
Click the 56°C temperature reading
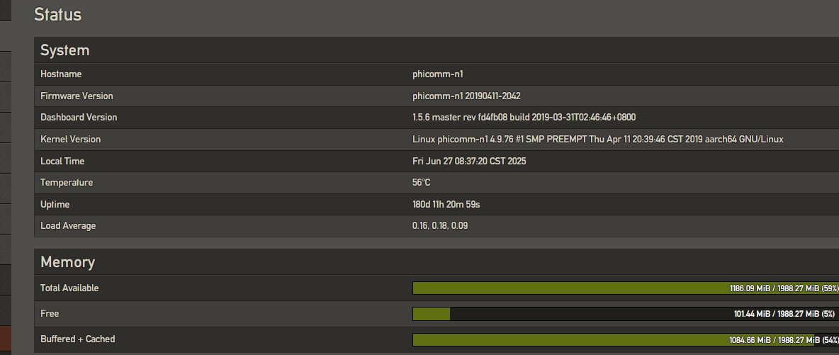coord(421,183)
